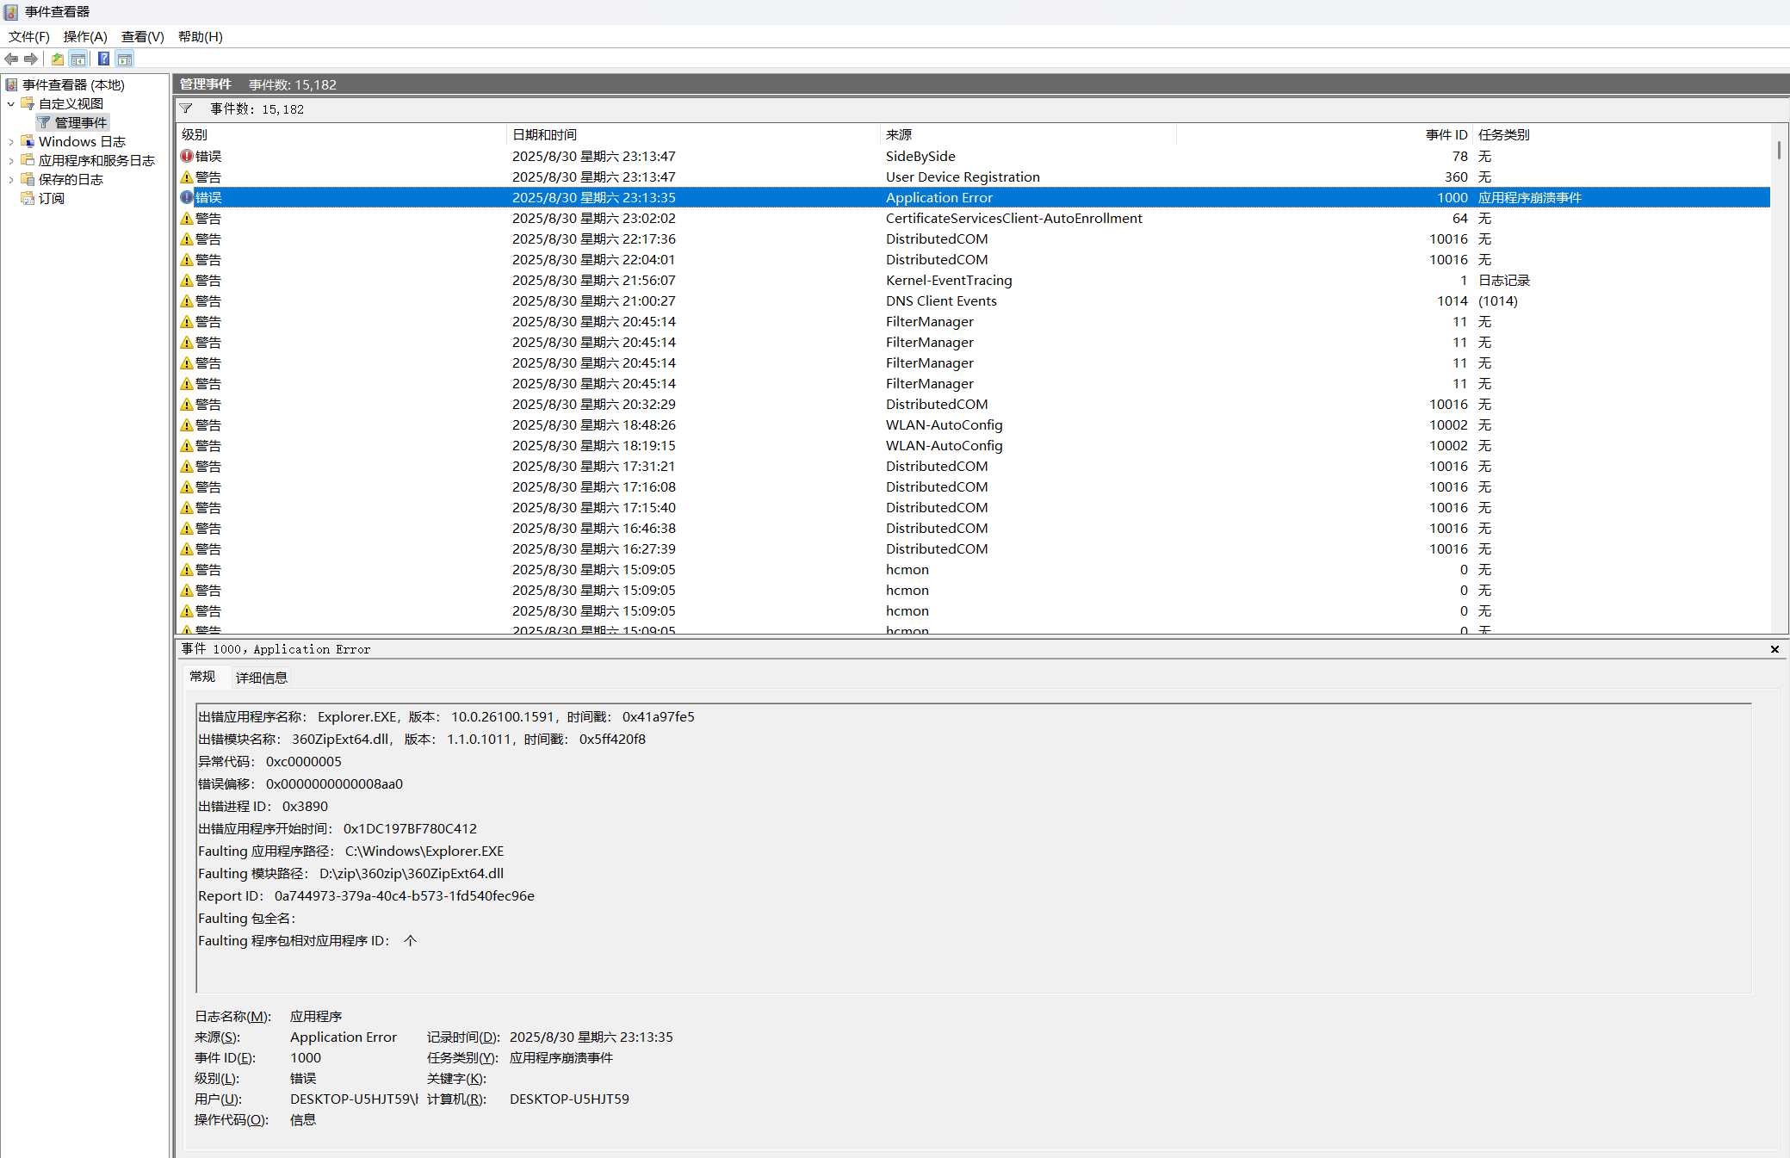Select the 订阅 subscriptions node
1790x1158 pixels.
pyautogui.click(x=51, y=198)
